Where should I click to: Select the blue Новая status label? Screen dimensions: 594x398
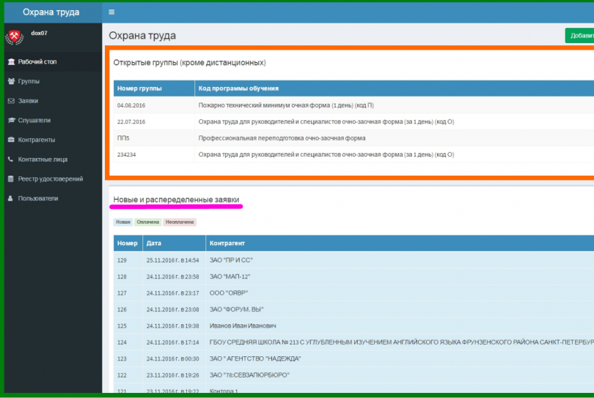click(122, 222)
